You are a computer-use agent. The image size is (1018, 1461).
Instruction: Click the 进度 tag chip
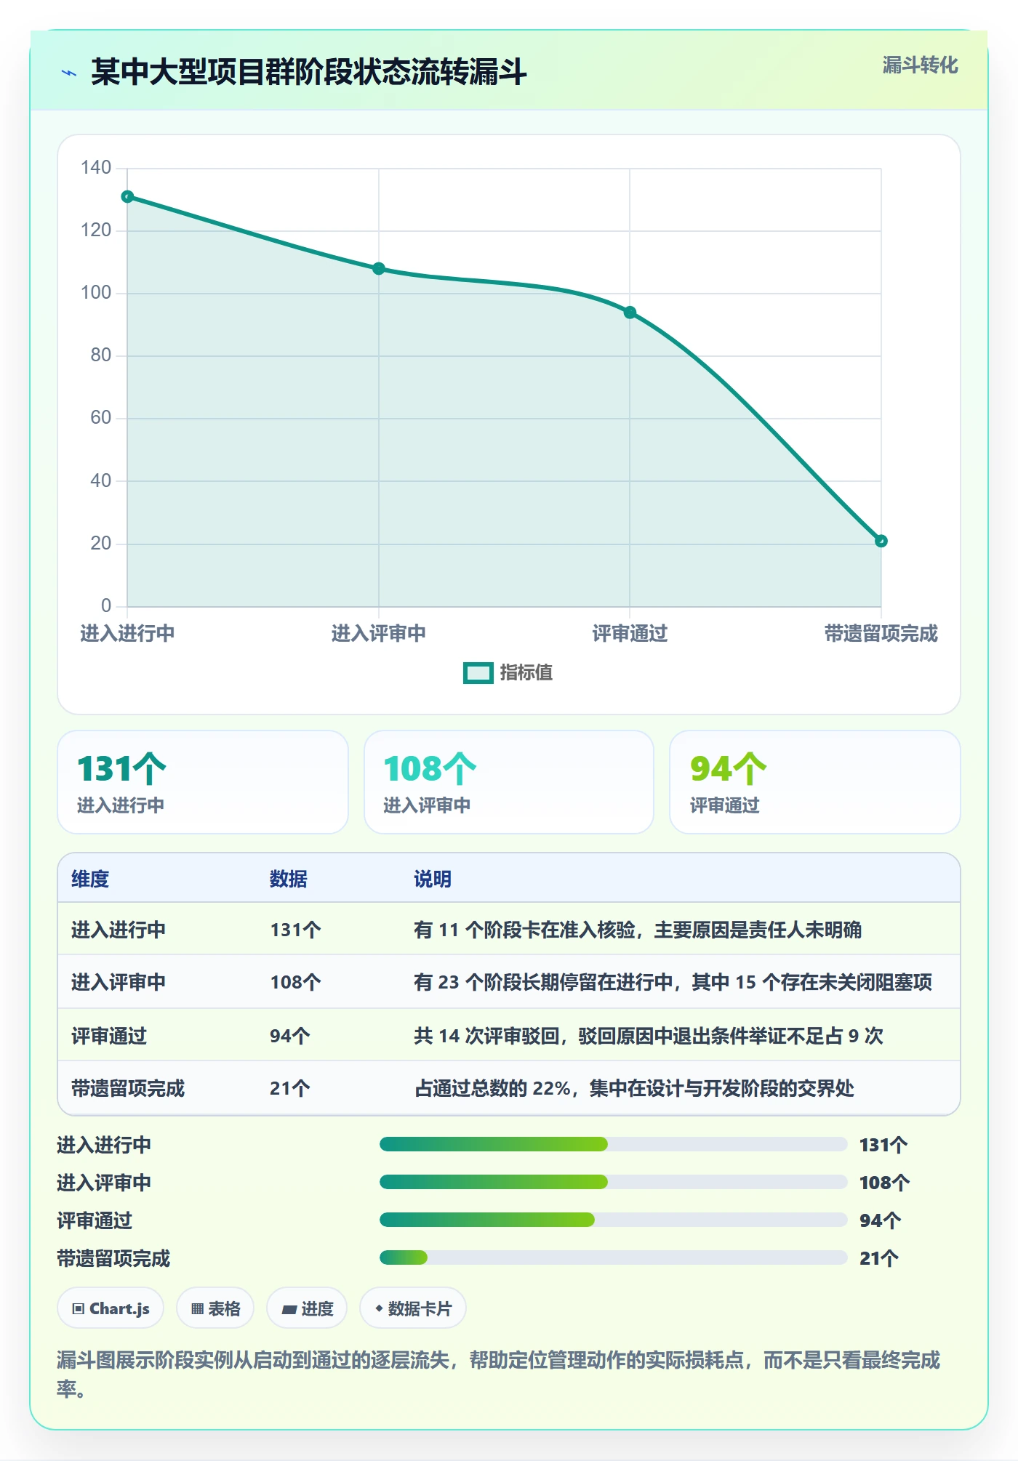(307, 1308)
